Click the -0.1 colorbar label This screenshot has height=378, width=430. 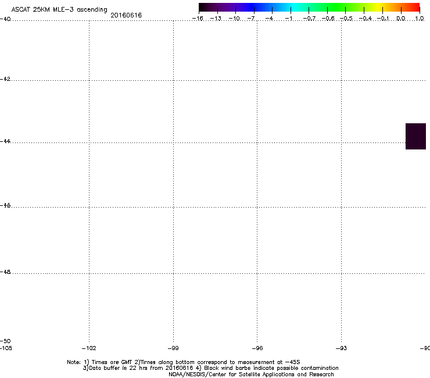[383, 19]
